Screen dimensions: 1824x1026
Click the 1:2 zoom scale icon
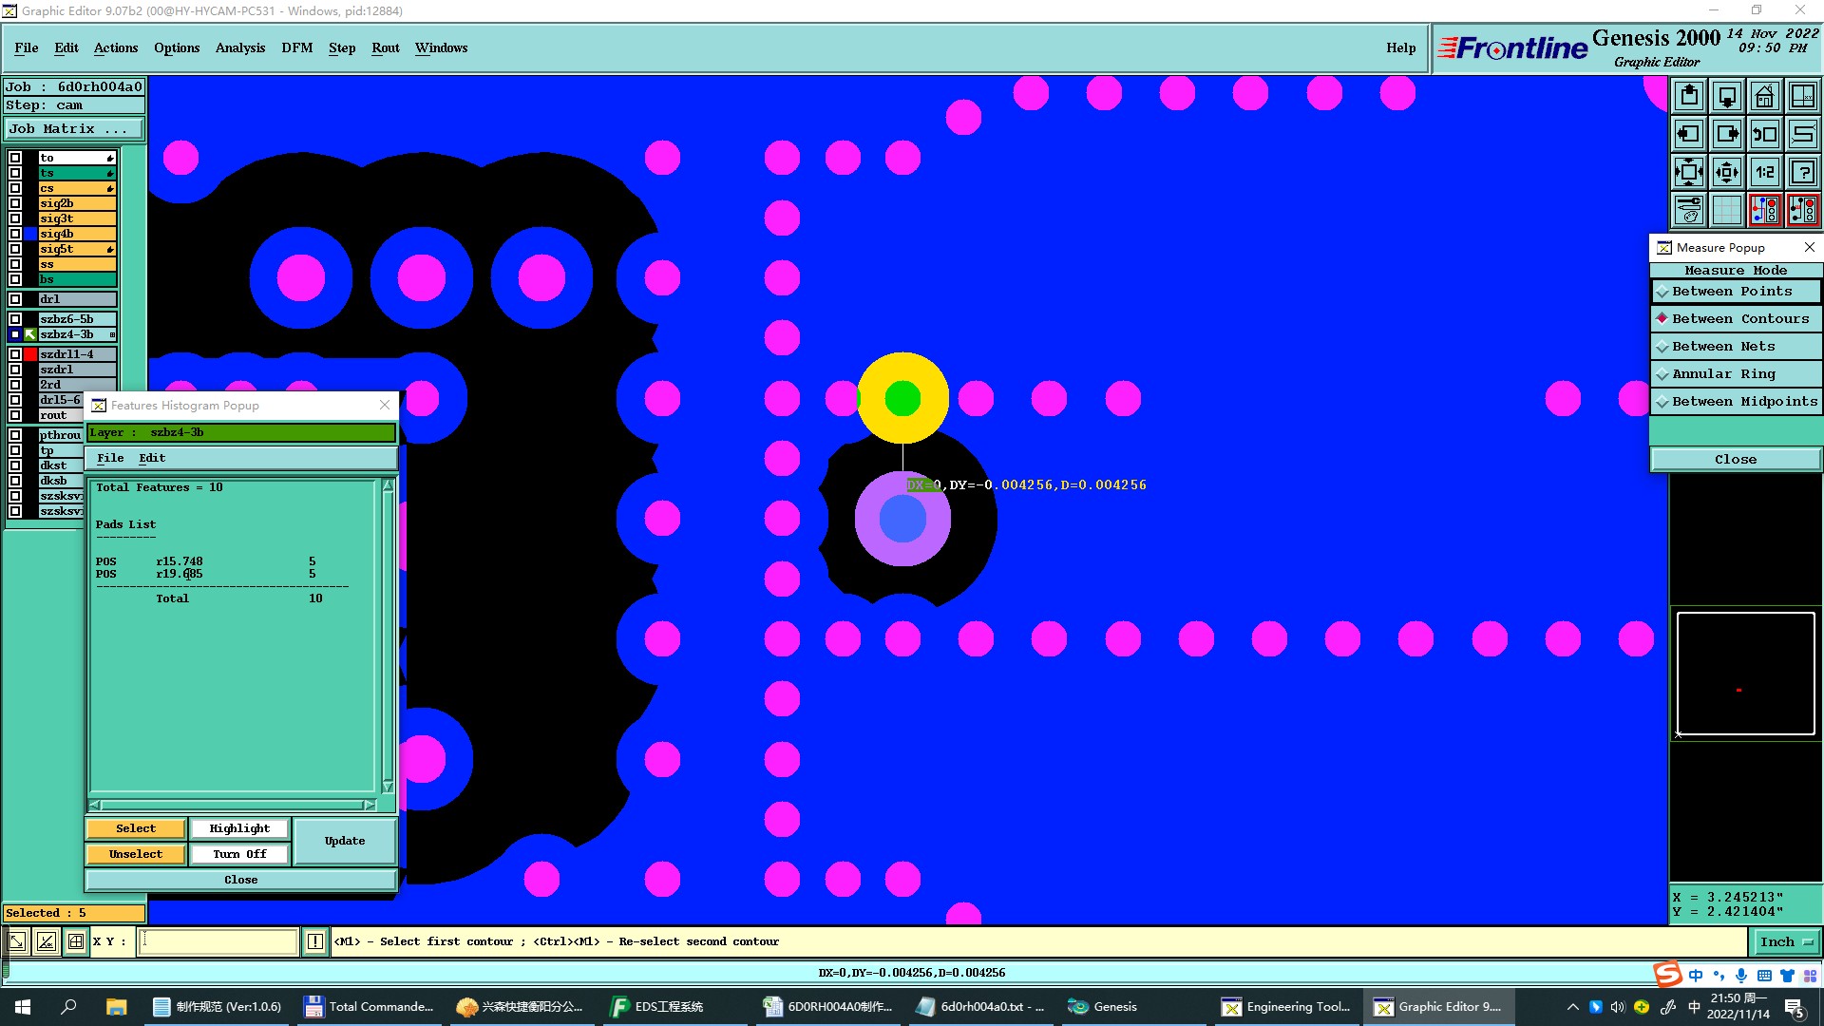click(x=1764, y=172)
